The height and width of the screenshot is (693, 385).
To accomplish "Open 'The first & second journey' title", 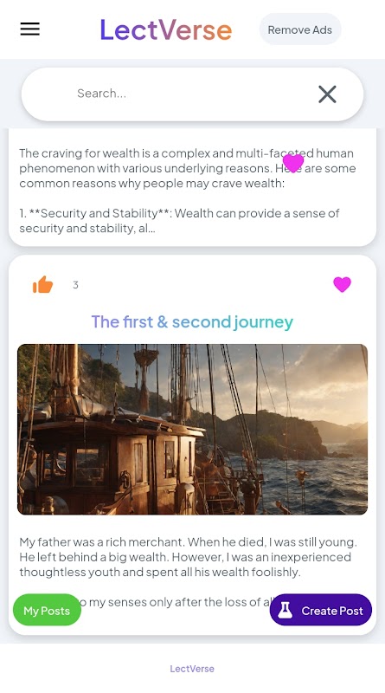I will 192,321.
